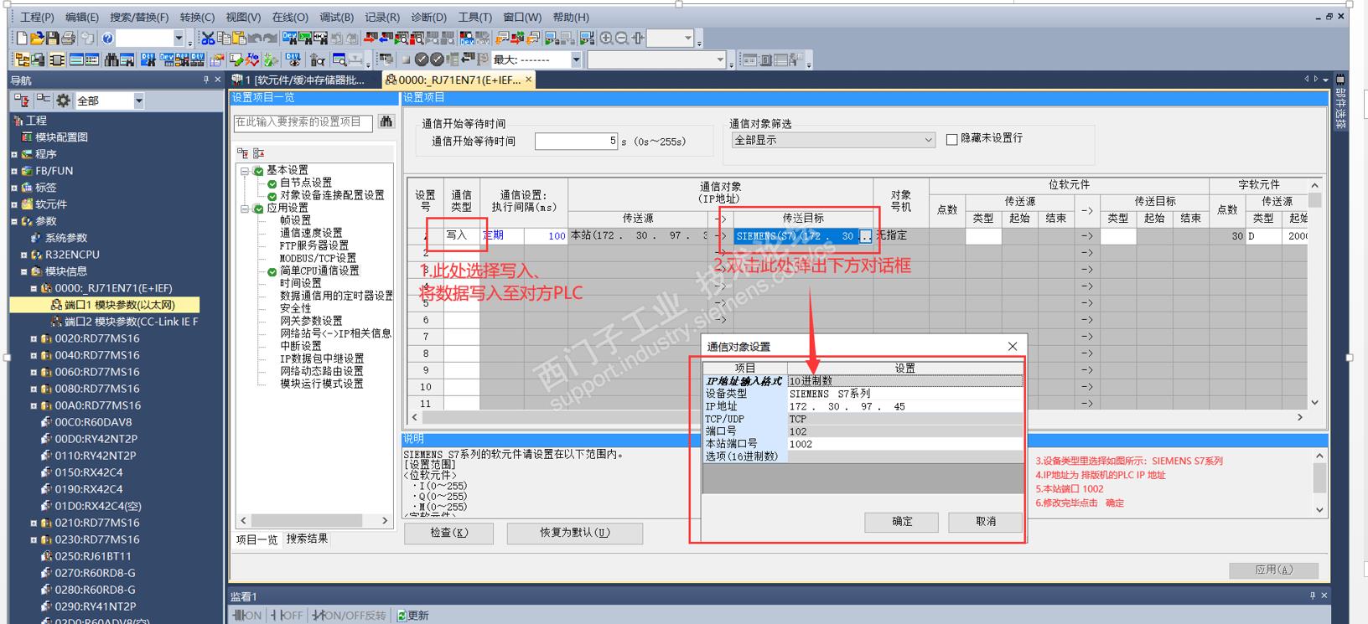
Task: Pin the 监看1 watch panel
Action: 1313,596
